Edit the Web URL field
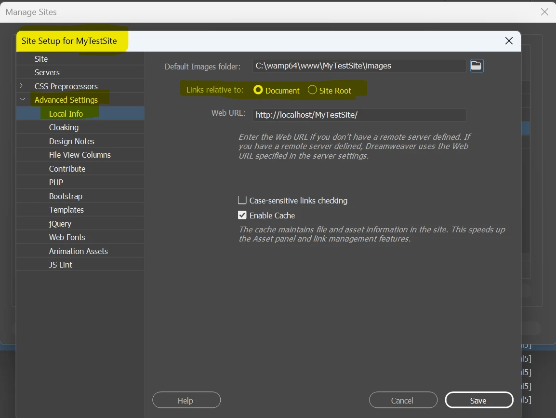556x418 pixels. coord(359,115)
